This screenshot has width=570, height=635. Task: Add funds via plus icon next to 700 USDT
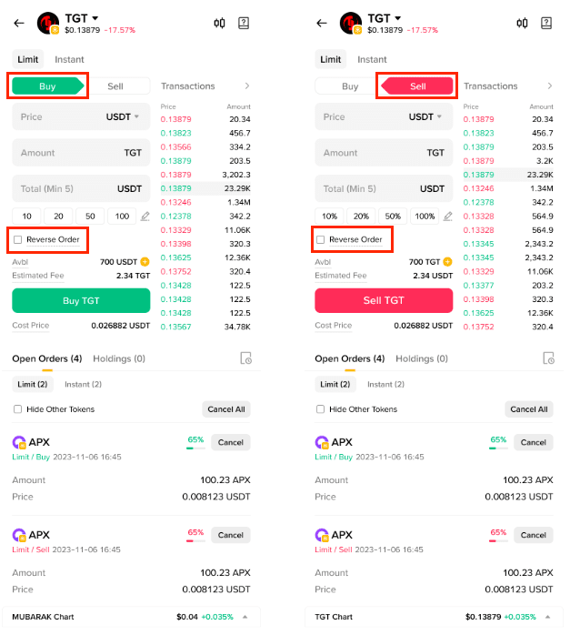pyautogui.click(x=145, y=262)
